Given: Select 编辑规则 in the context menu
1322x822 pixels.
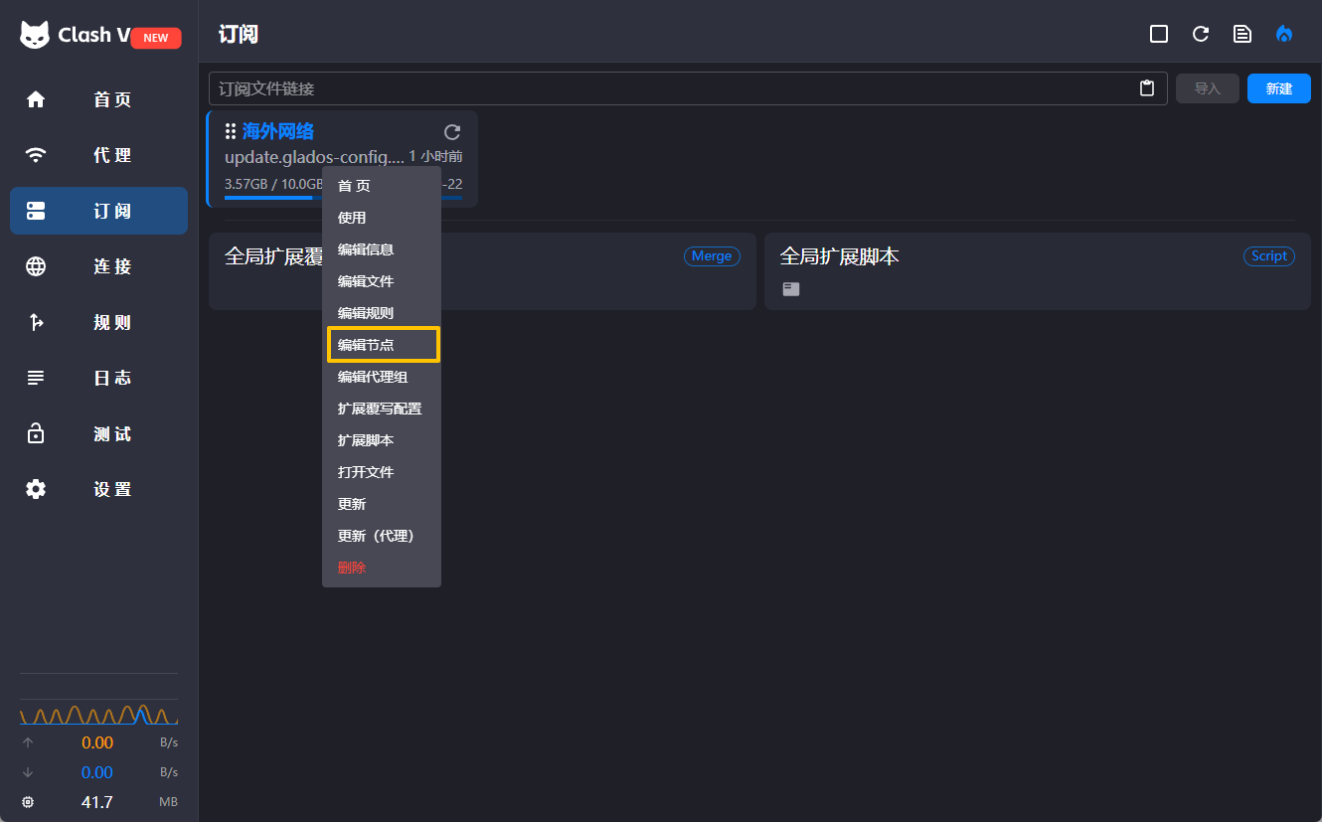Looking at the screenshot, I should (382, 313).
